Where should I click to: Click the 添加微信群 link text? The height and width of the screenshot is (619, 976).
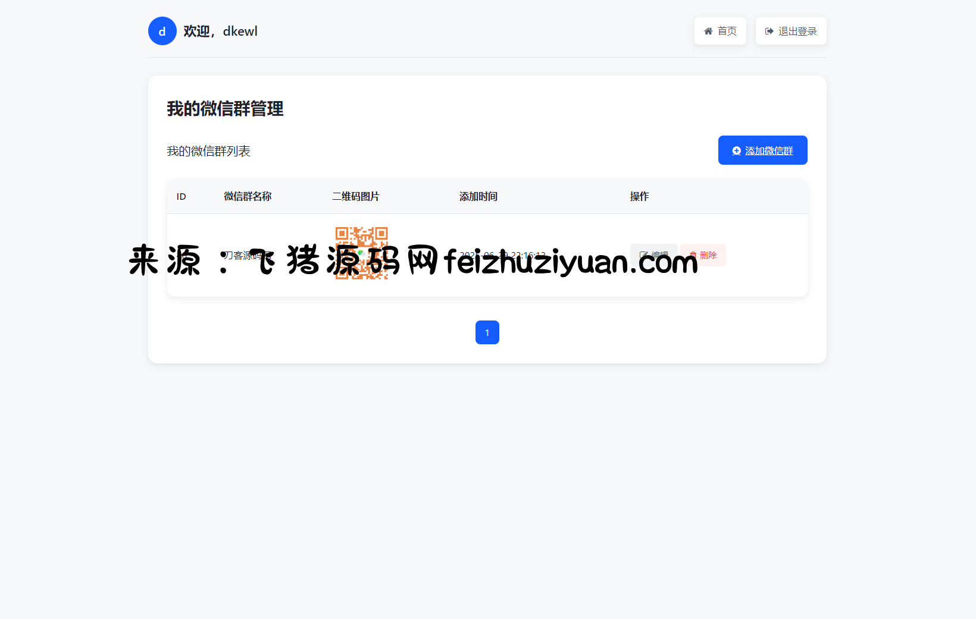(769, 150)
